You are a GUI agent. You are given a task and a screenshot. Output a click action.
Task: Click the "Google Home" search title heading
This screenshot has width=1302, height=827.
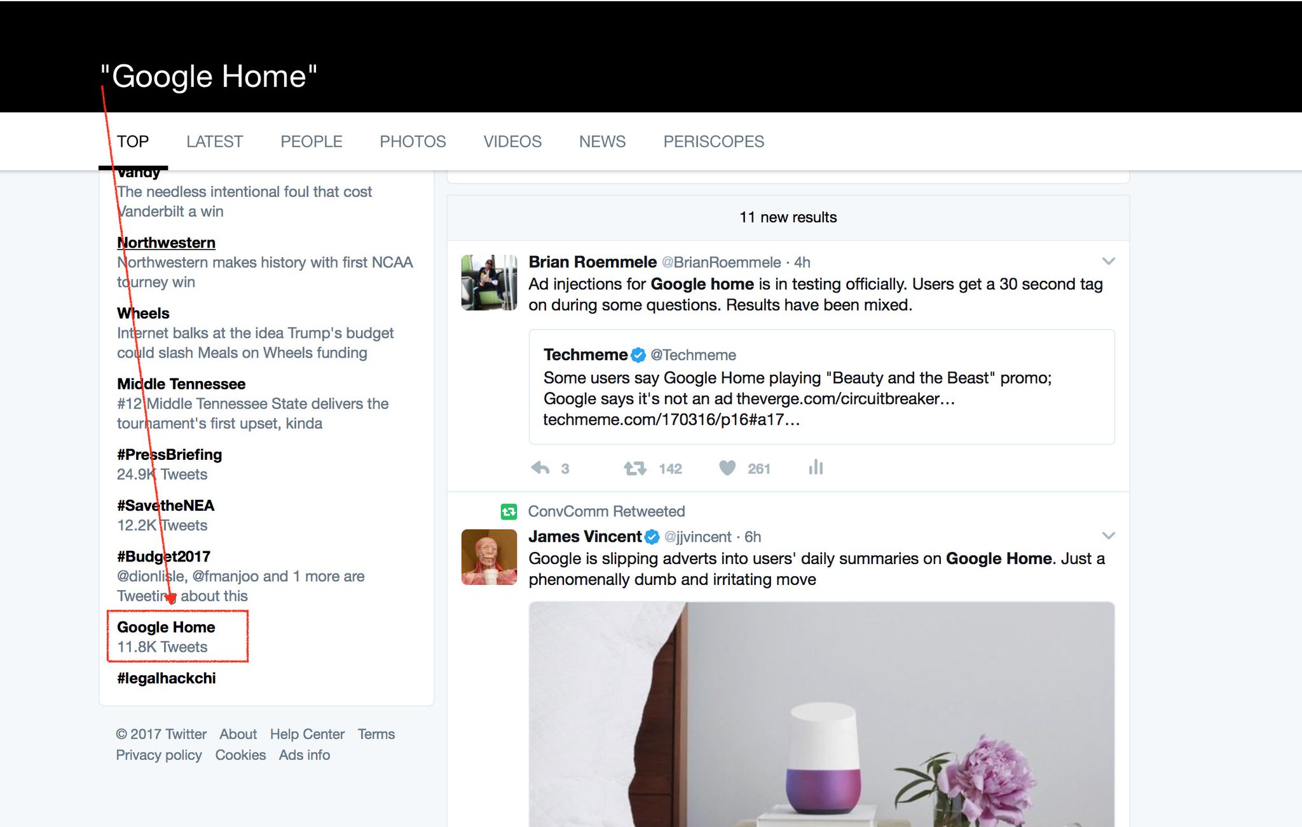209,76
